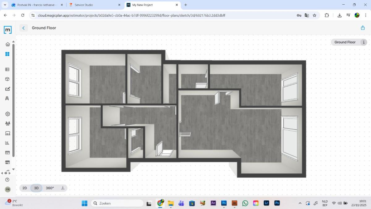The height and width of the screenshot is (209, 371).
Task: Open the tab search chevron in browser
Action: 5,5
